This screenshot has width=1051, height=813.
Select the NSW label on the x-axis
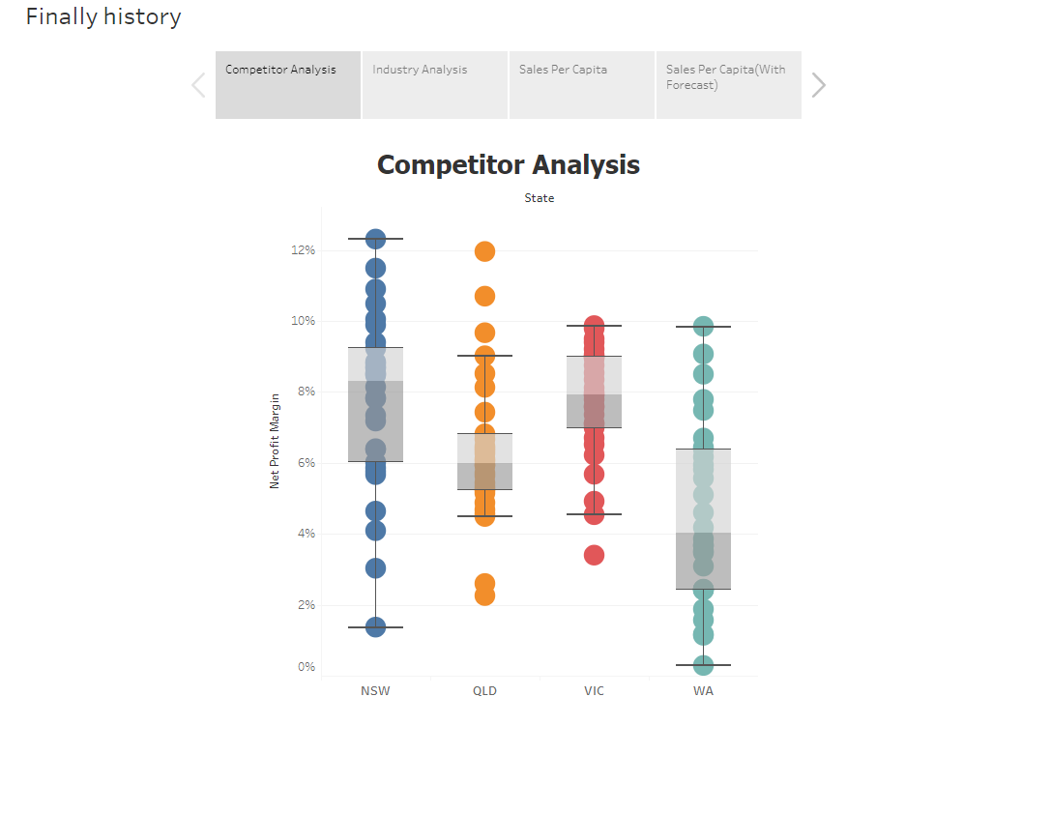click(375, 690)
